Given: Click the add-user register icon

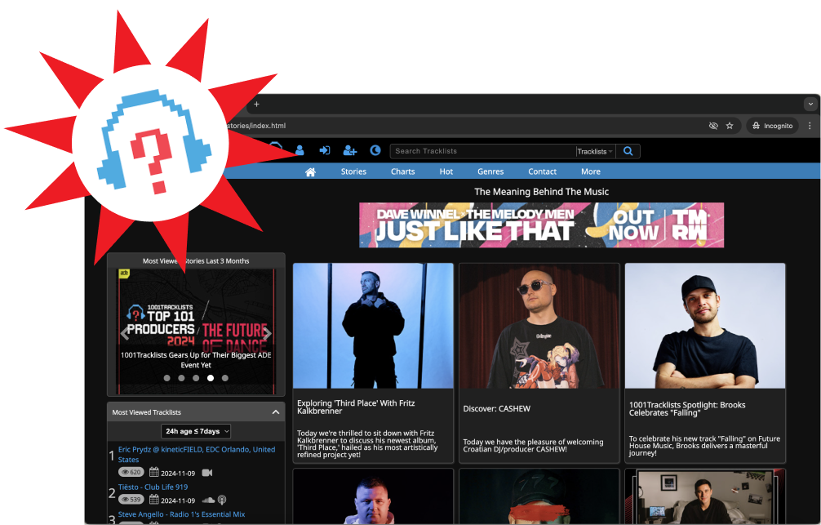Looking at the screenshot, I should coord(350,151).
